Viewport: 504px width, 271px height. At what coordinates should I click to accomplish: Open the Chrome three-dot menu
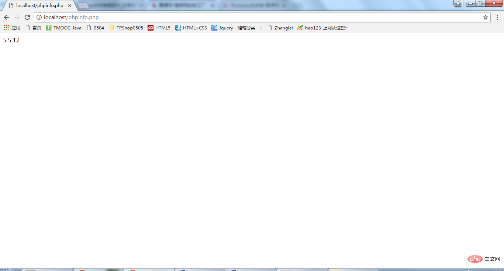[497, 17]
